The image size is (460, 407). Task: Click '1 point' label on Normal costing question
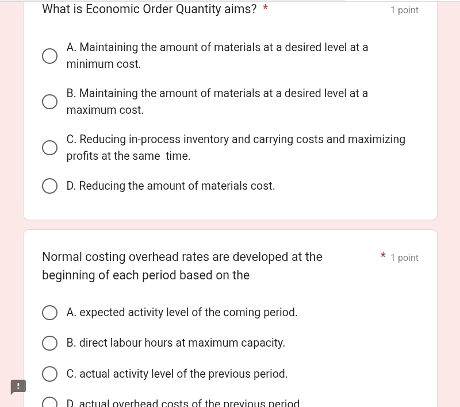pos(404,258)
